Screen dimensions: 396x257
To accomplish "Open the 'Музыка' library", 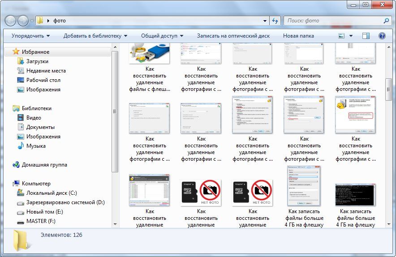I will 36,146.
